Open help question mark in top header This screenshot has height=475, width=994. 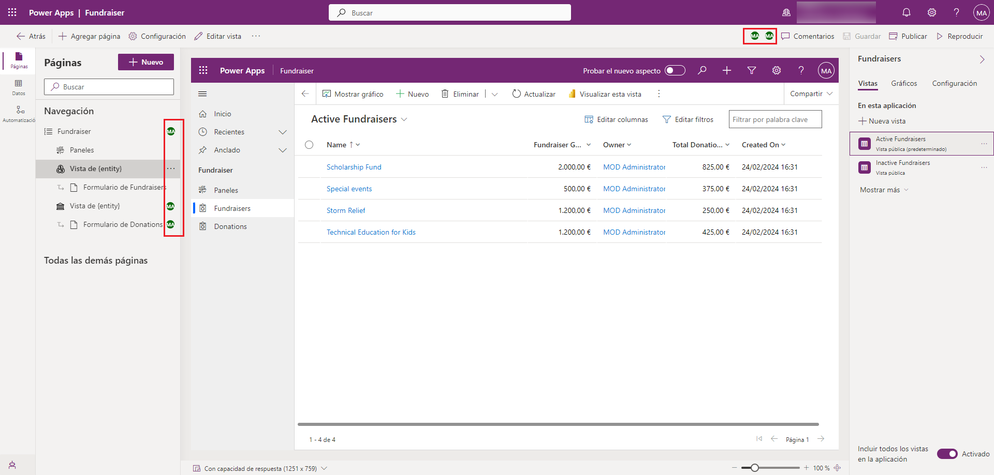tap(956, 12)
